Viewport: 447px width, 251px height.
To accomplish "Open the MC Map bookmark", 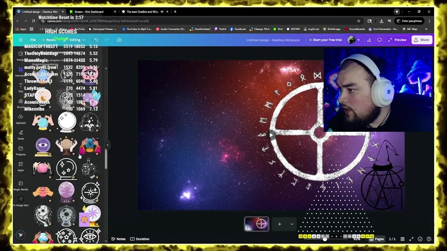I will click(x=409, y=29).
